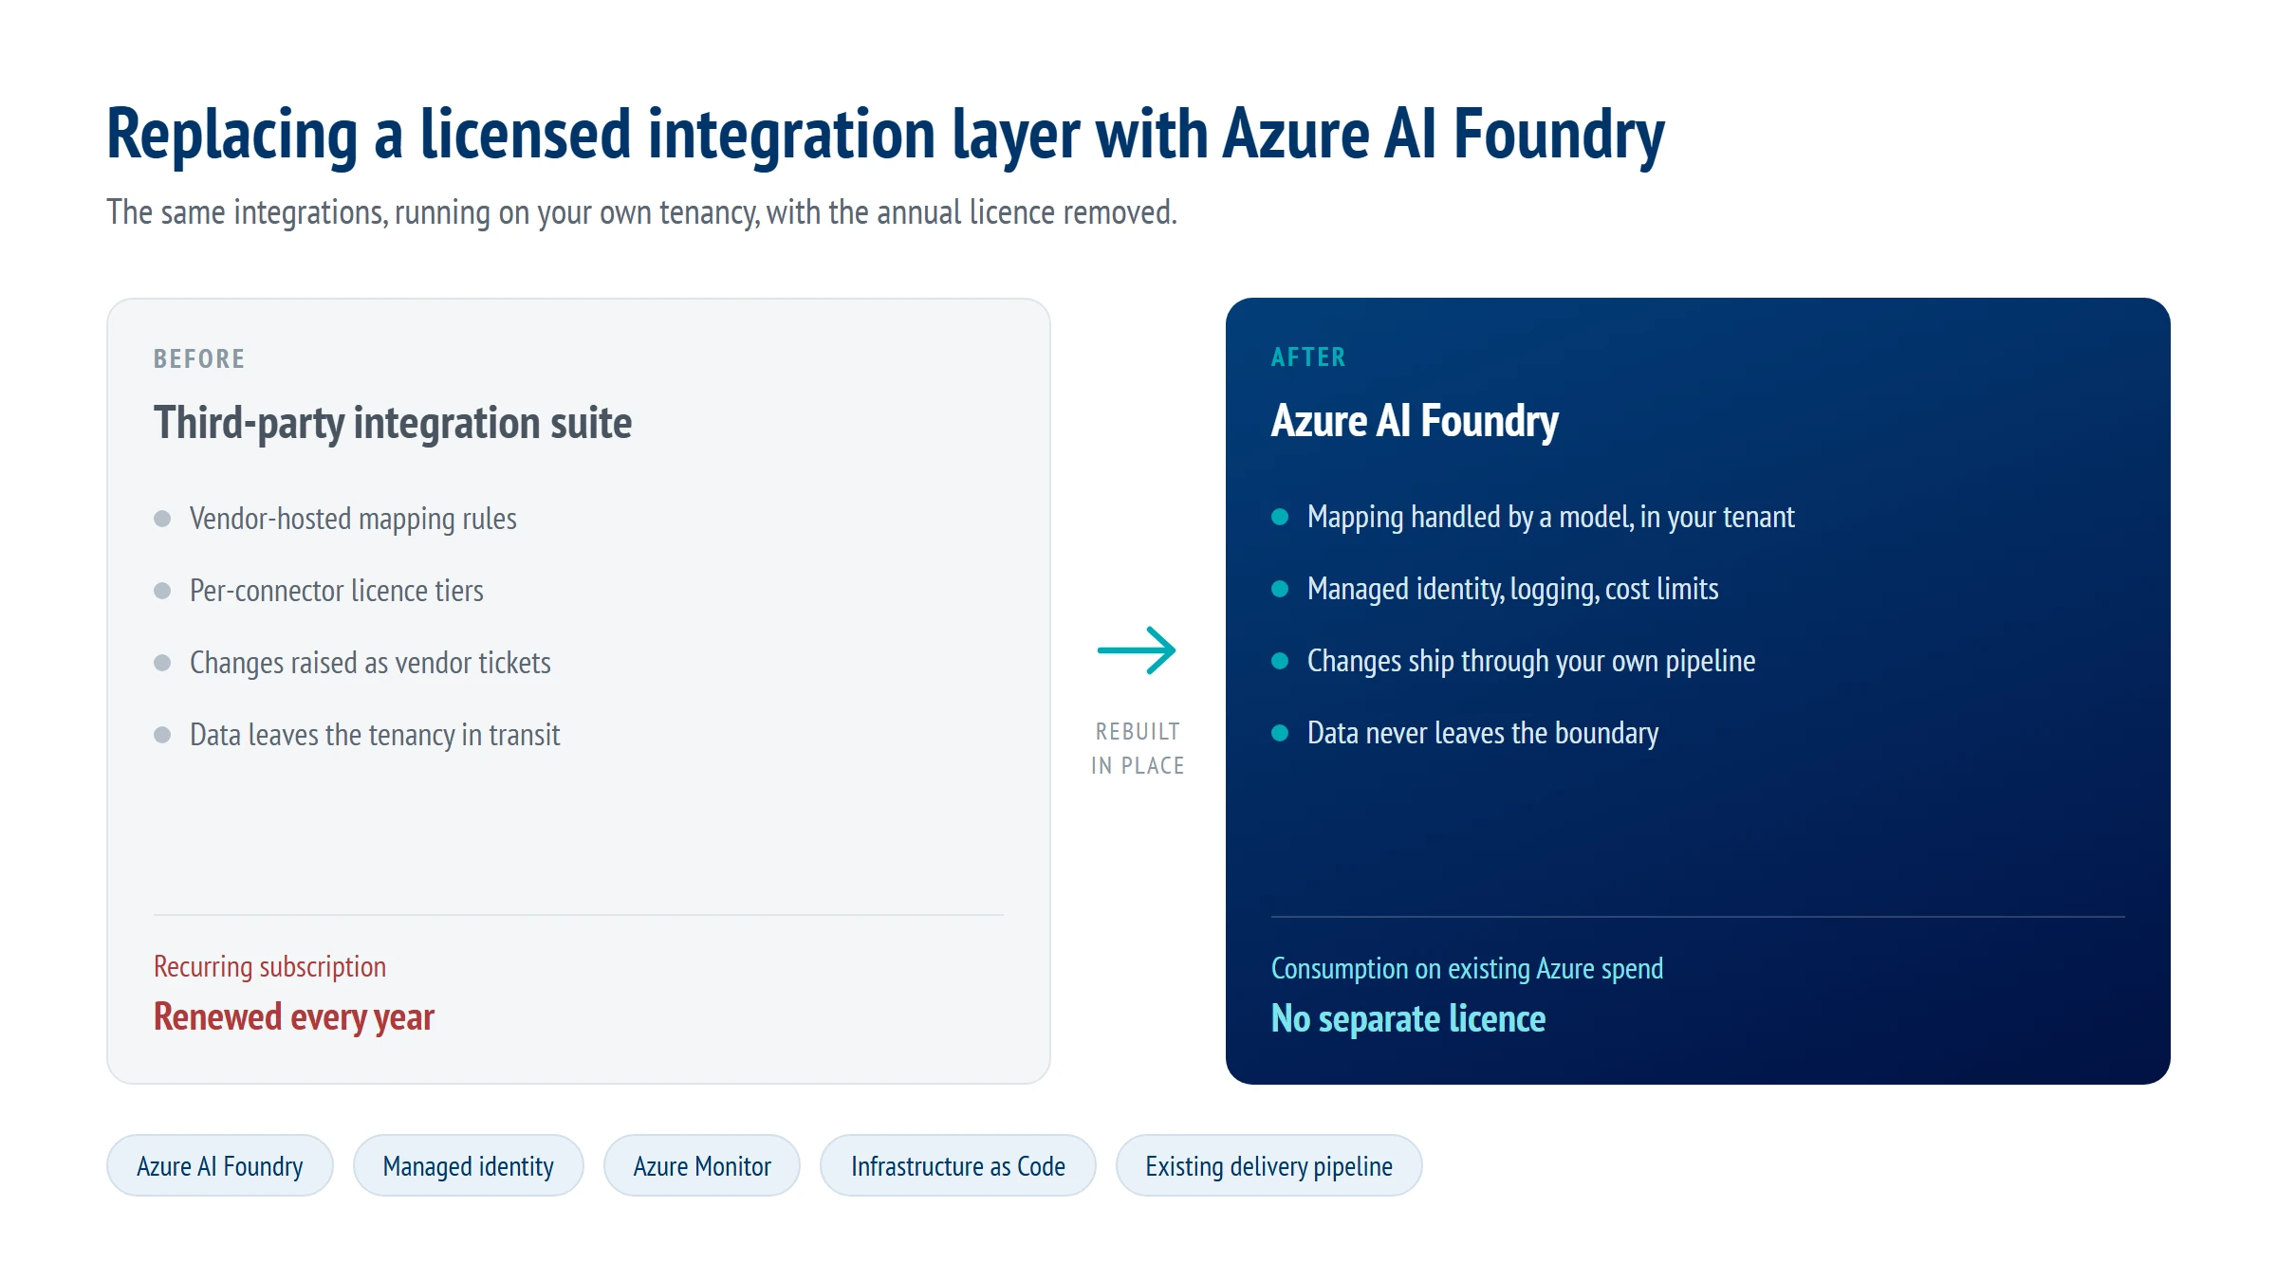Click the slide title about replacing licensed integration
2277x1280 pixels.
tap(885, 136)
